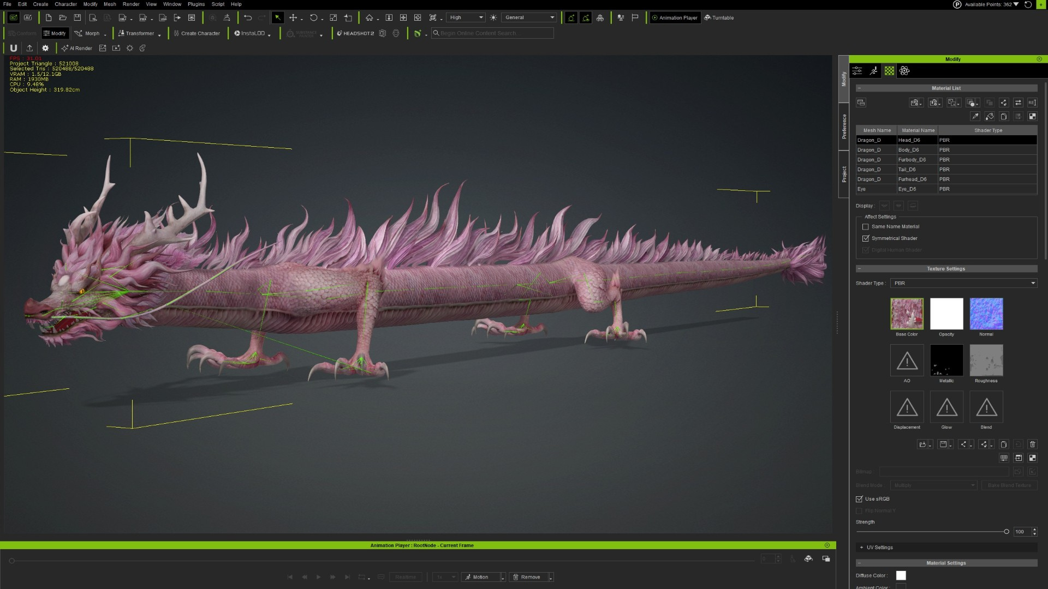This screenshot has height=589, width=1048.
Task: Open the Motion running figure tab
Action: (x=873, y=71)
